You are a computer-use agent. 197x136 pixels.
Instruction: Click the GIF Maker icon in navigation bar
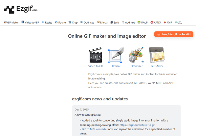(x=5, y=22)
